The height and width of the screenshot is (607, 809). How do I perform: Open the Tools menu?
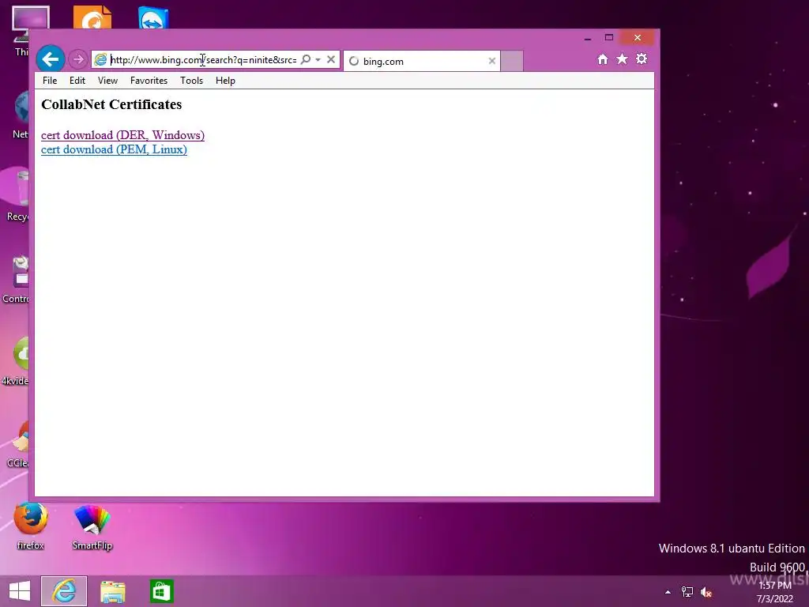click(191, 81)
